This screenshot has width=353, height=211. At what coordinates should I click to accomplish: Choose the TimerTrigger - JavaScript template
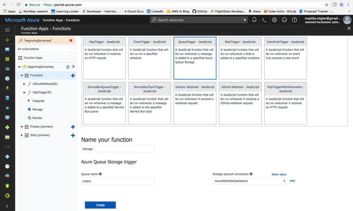coord(149,55)
